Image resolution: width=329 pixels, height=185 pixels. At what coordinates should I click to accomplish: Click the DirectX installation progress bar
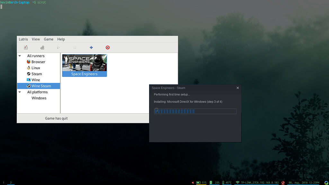(x=195, y=111)
